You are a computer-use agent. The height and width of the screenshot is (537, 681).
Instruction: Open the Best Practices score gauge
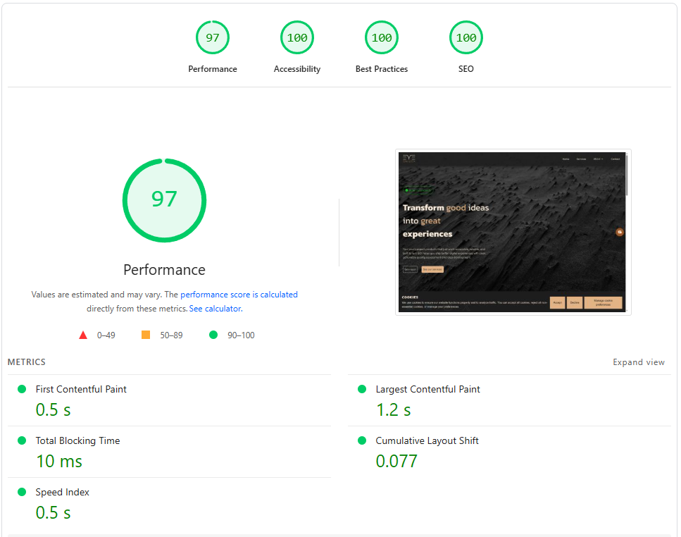382,38
